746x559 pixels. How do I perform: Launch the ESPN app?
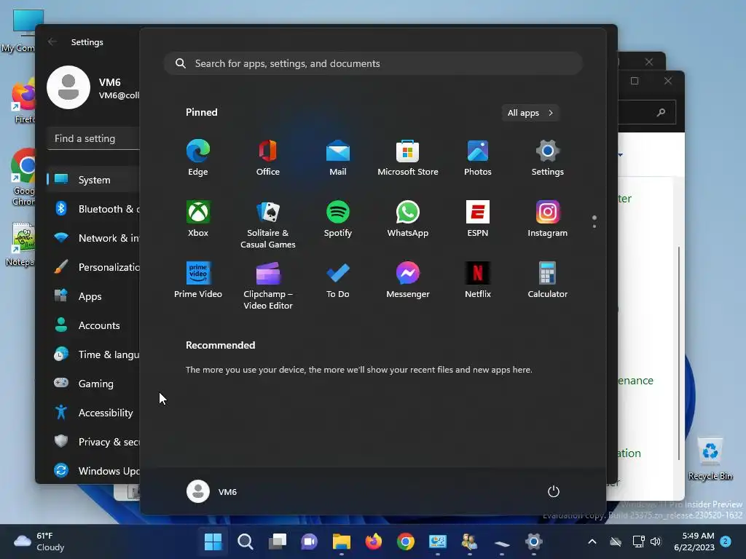[x=478, y=219]
